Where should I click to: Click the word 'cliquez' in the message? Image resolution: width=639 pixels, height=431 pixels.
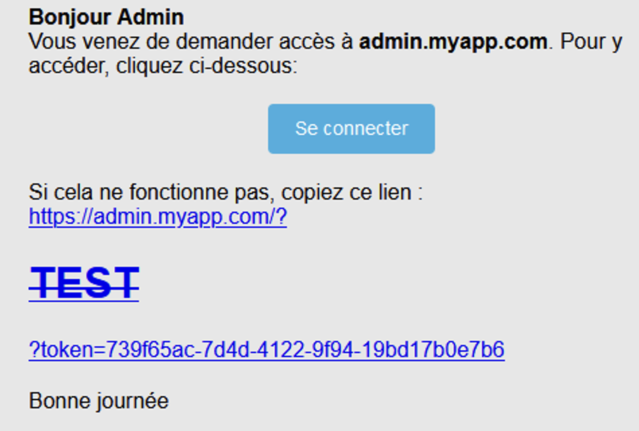[149, 66]
